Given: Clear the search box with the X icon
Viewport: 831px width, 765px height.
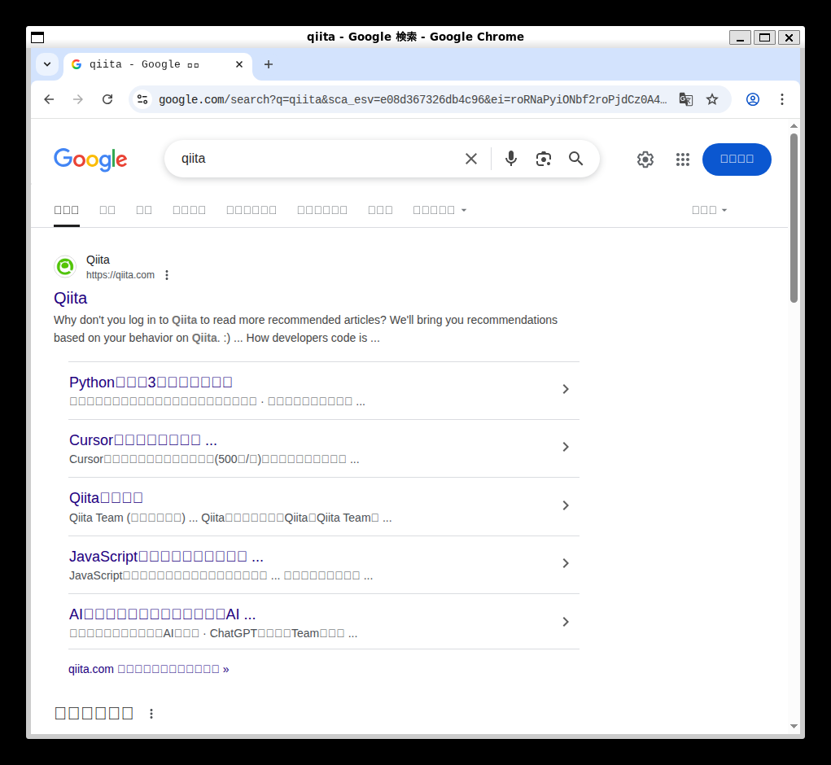Looking at the screenshot, I should click(x=471, y=159).
